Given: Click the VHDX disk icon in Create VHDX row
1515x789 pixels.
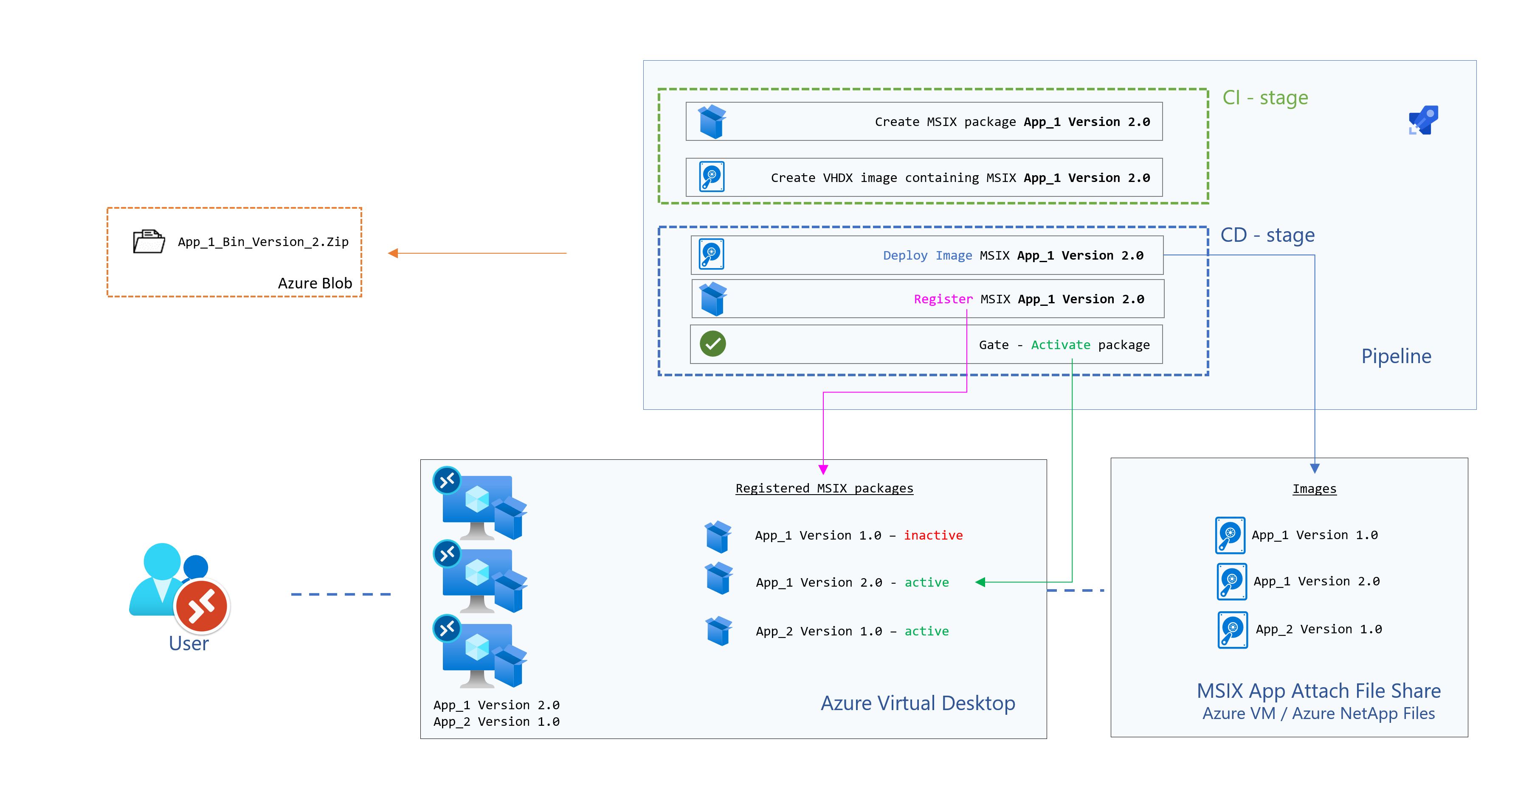Looking at the screenshot, I should coord(712,177).
